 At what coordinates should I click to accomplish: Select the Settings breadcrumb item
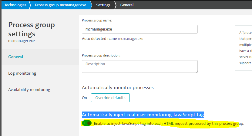(103, 5)
